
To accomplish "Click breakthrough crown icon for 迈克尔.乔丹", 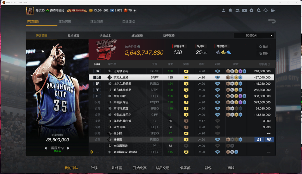I will click(x=186, y=71).
